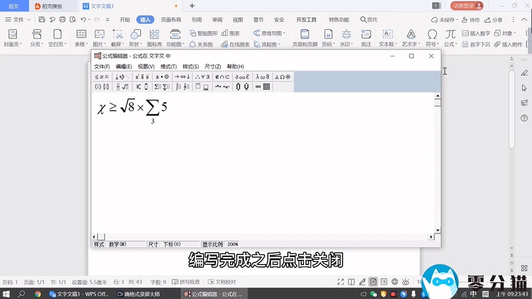Open the relational symbols palette (≤≠≈)

(x=102, y=76)
